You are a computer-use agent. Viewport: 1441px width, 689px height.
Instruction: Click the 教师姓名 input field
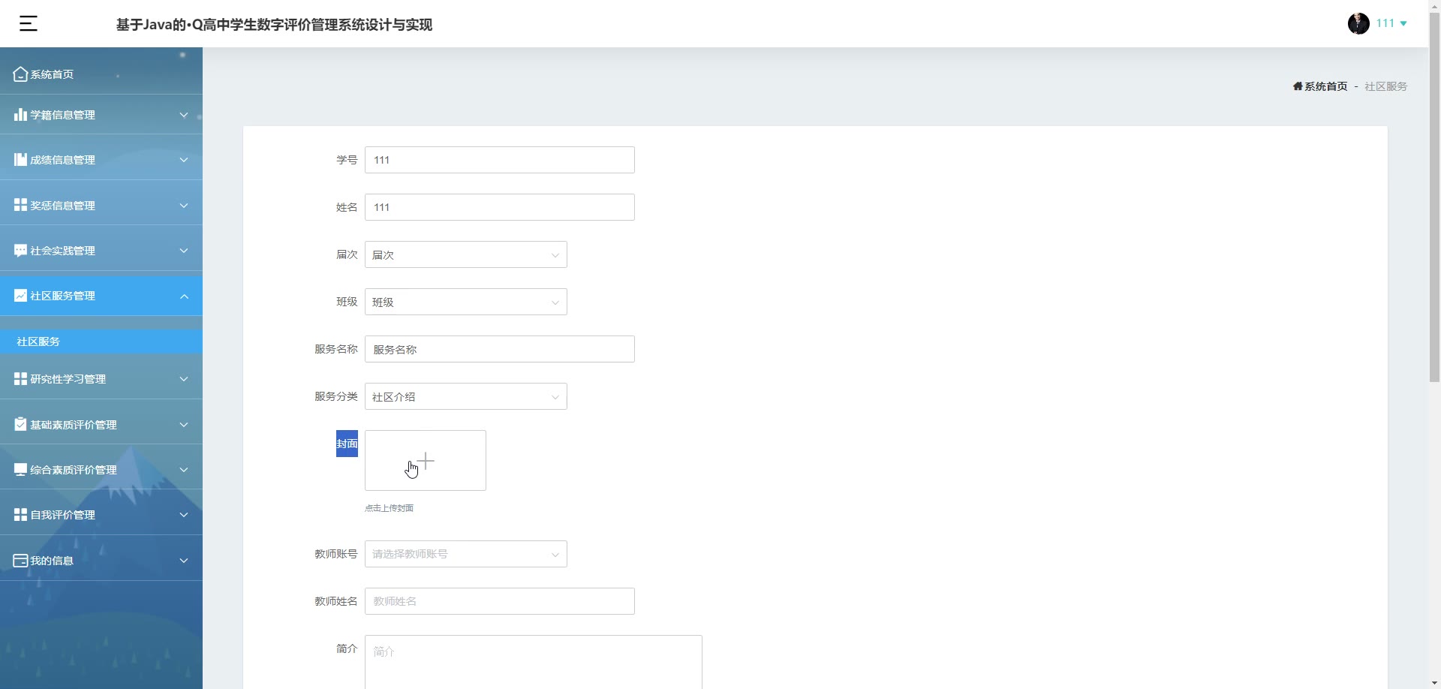click(x=500, y=601)
